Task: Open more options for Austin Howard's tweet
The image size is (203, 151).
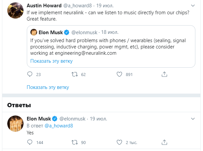Action: coord(193,6)
